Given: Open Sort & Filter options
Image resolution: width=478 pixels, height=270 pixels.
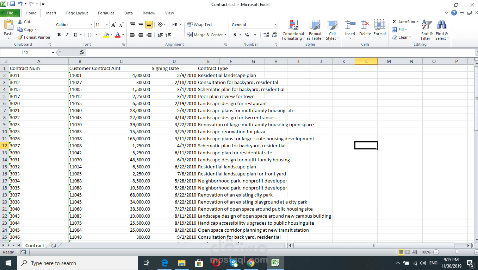Looking at the screenshot, I should 427,30.
